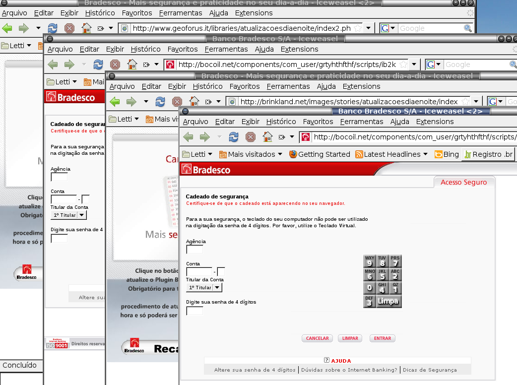Viewport: 517px width, 385px height.
Task: Click virtual keypad key 5 (JKL)
Action: [x=382, y=274]
